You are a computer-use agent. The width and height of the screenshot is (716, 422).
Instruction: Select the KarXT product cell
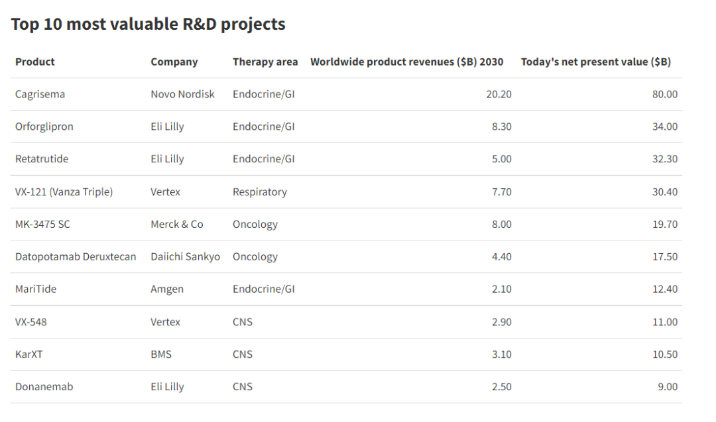tap(29, 354)
